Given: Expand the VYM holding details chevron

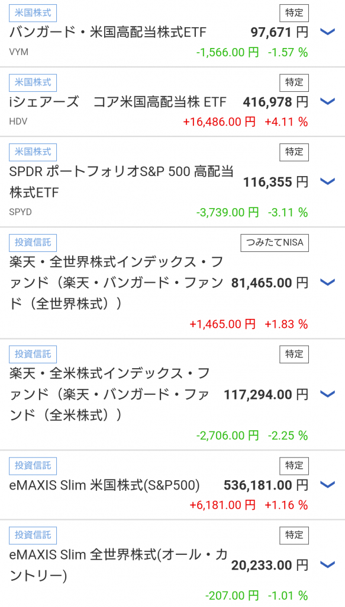Looking at the screenshot, I should (327, 32).
